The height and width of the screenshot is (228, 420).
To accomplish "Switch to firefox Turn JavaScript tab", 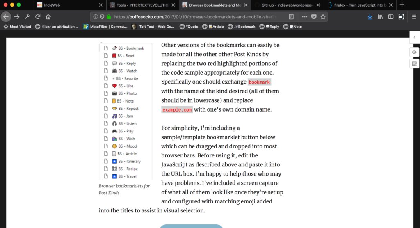I will click(360, 5).
